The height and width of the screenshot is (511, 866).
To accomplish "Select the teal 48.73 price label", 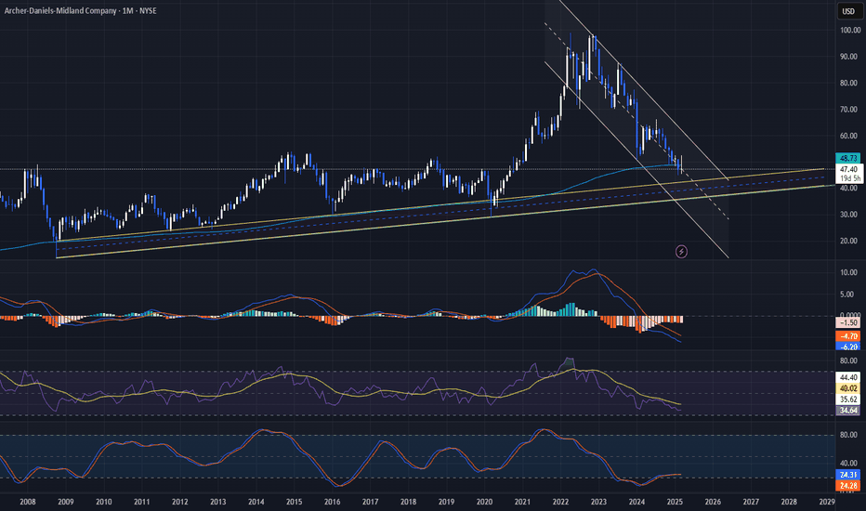I will (848, 158).
